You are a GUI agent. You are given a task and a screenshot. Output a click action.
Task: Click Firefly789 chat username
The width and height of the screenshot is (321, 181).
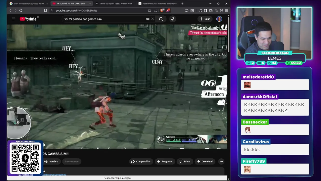254,161
